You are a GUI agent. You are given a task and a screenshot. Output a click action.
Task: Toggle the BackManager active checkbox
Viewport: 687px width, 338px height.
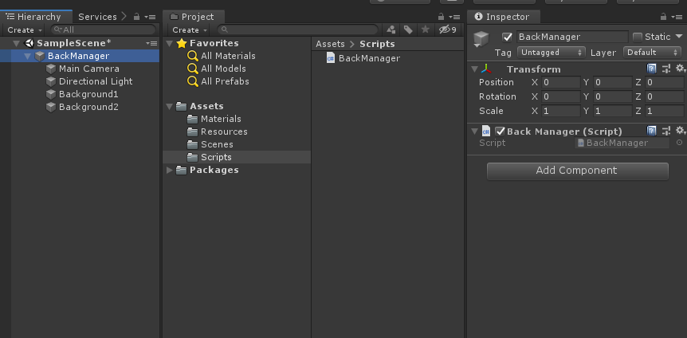(507, 37)
